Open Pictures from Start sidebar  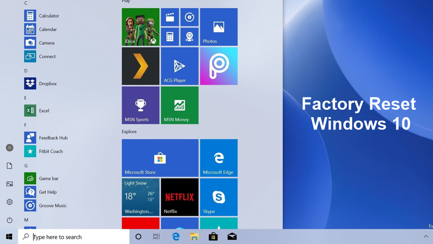pos(10,184)
